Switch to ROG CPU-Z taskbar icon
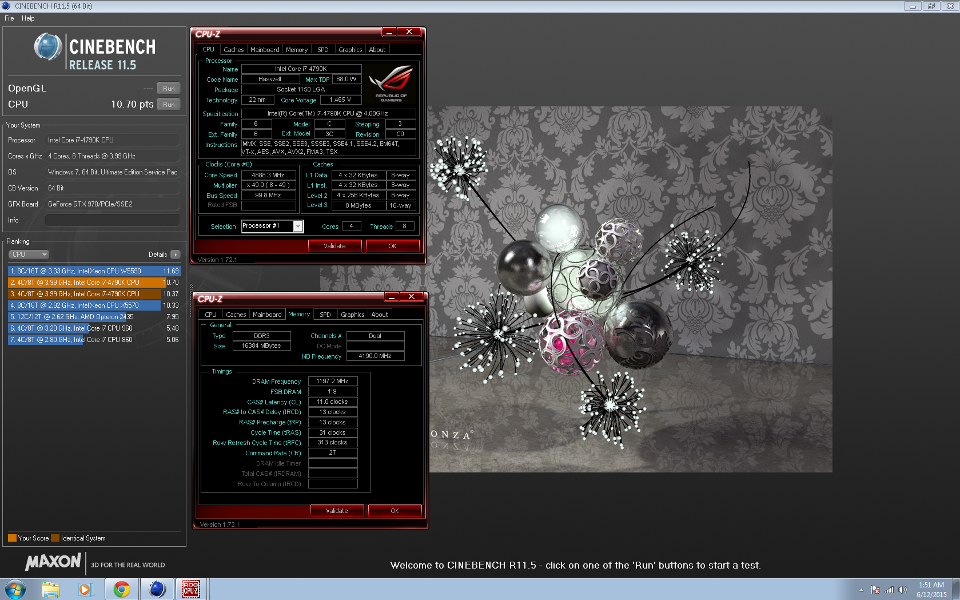This screenshot has height=600, width=960. 191,589
